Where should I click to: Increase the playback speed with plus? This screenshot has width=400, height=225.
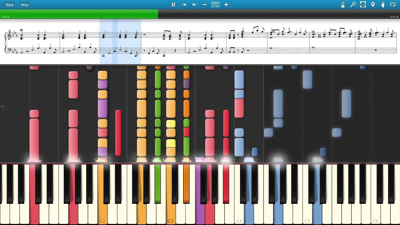coord(226,5)
